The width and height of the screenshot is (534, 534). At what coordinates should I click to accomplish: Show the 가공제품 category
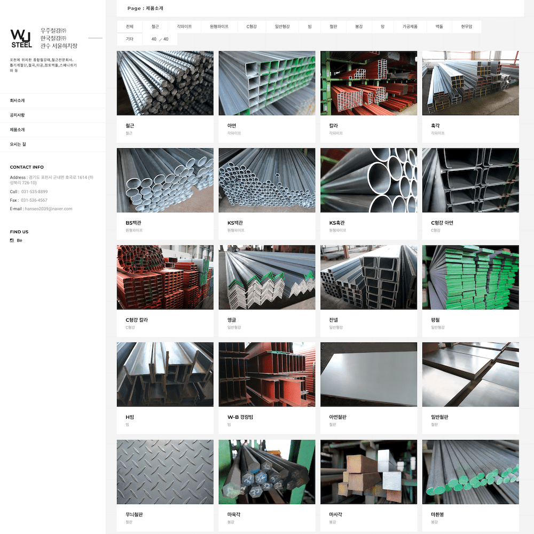(x=410, y=27)
